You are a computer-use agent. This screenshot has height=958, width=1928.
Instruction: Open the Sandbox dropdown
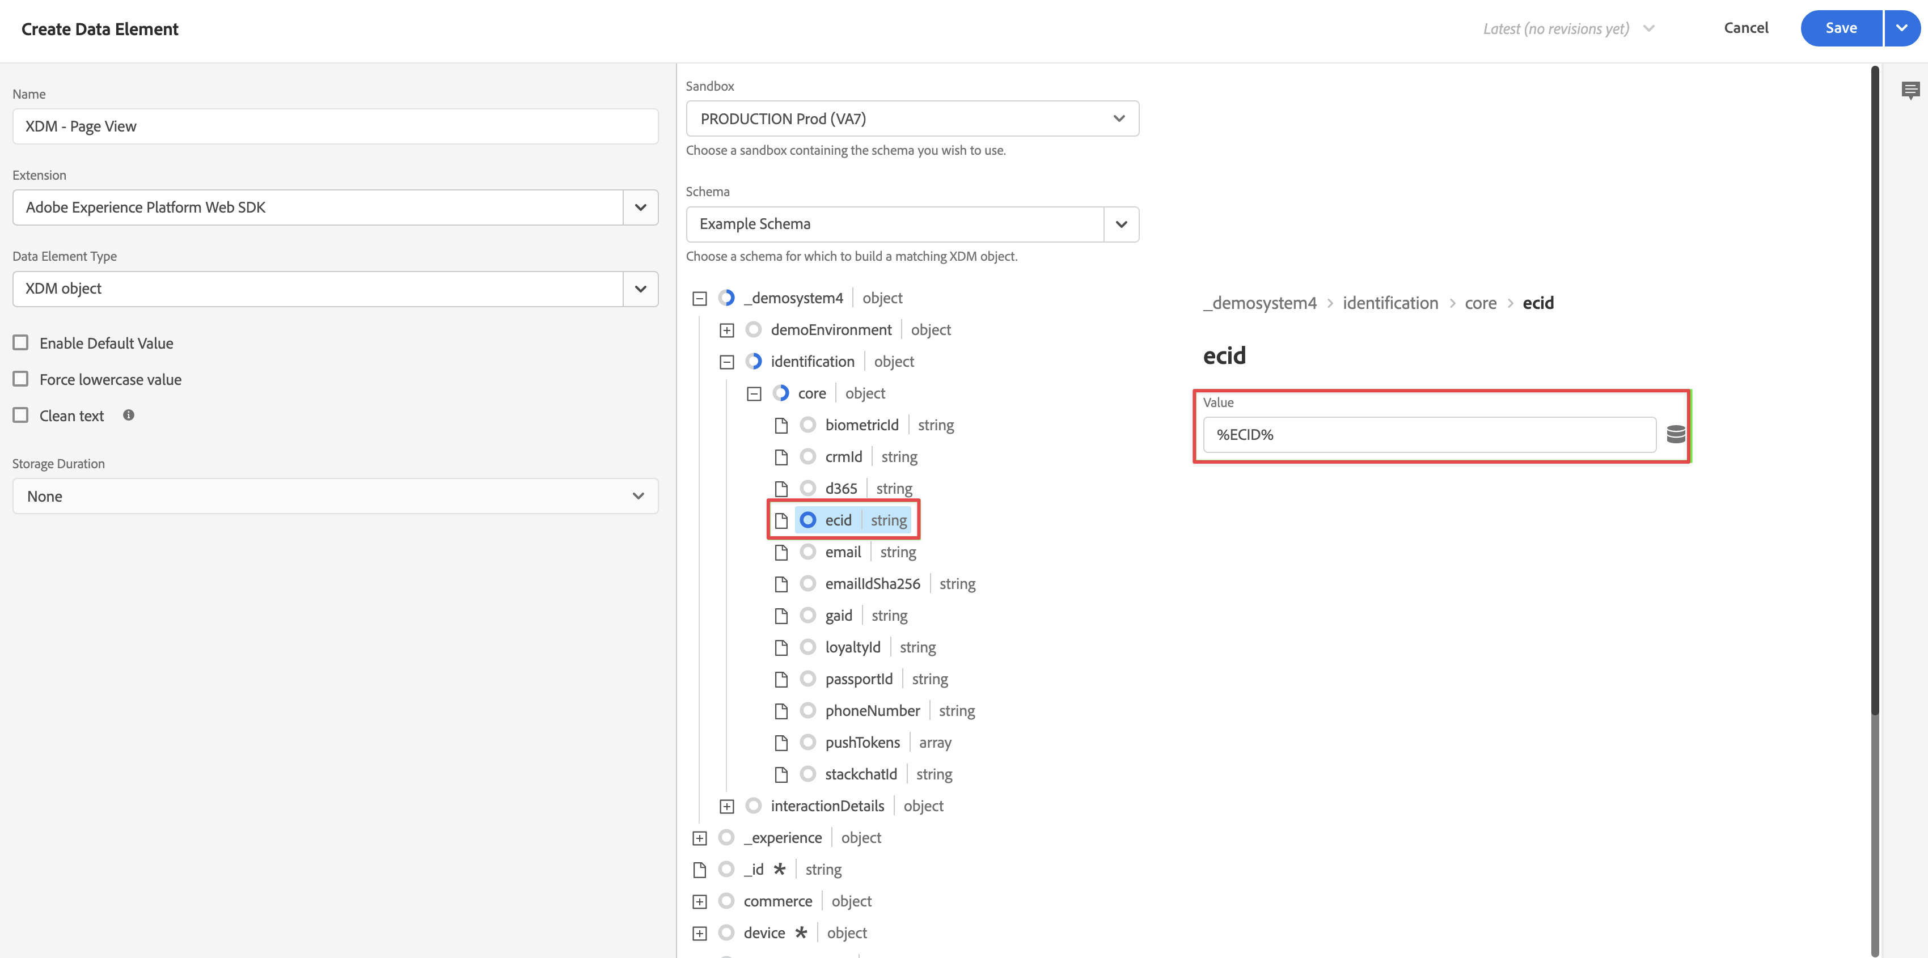[x=912, y=118]
